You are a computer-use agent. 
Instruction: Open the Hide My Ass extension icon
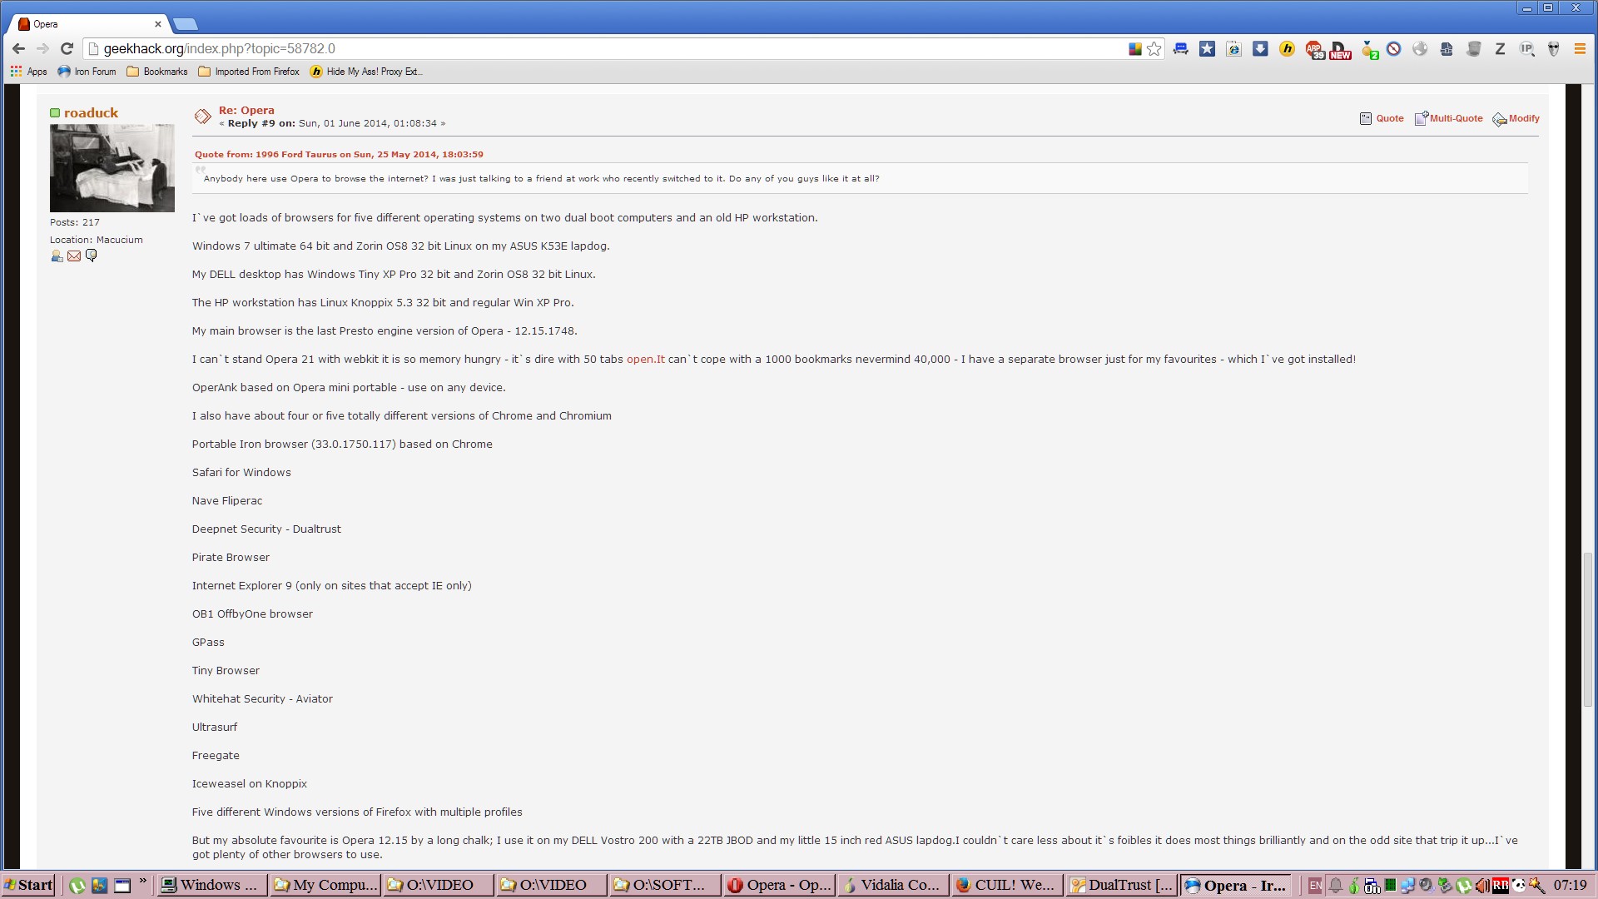(1287, 49)
